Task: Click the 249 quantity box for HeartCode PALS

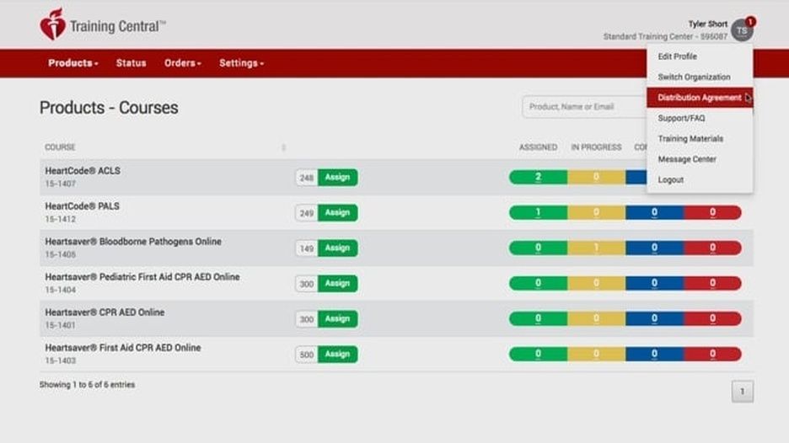Action: click(x=307, y=213)
